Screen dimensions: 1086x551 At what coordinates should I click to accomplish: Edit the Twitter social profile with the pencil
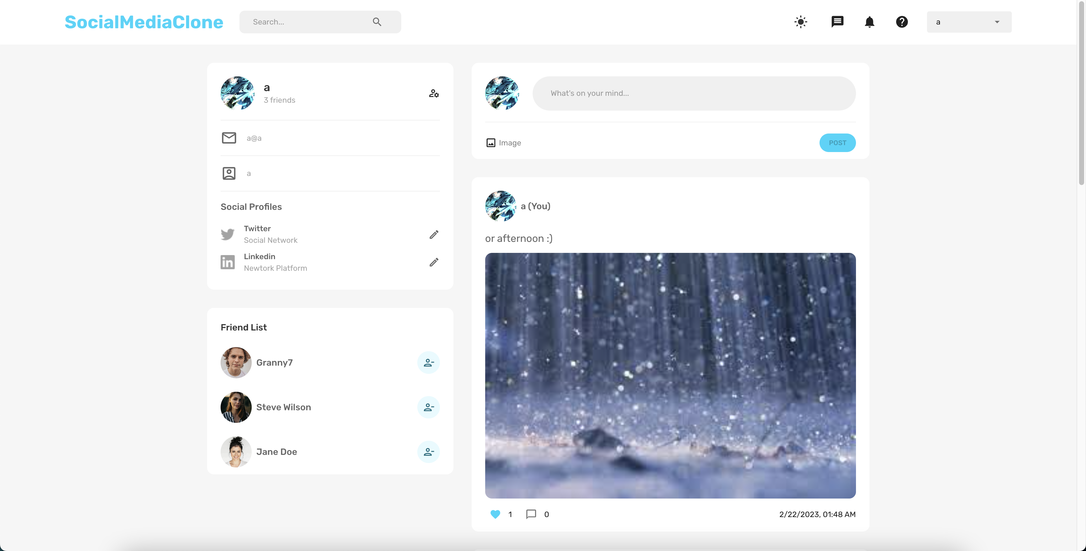434,234
